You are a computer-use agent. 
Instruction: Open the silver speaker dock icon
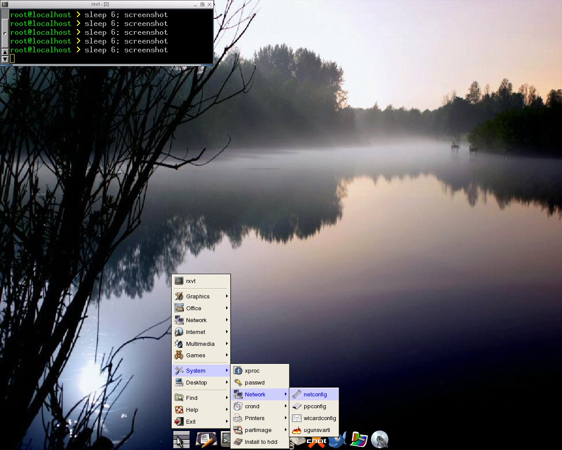click(x=380, y=439)
